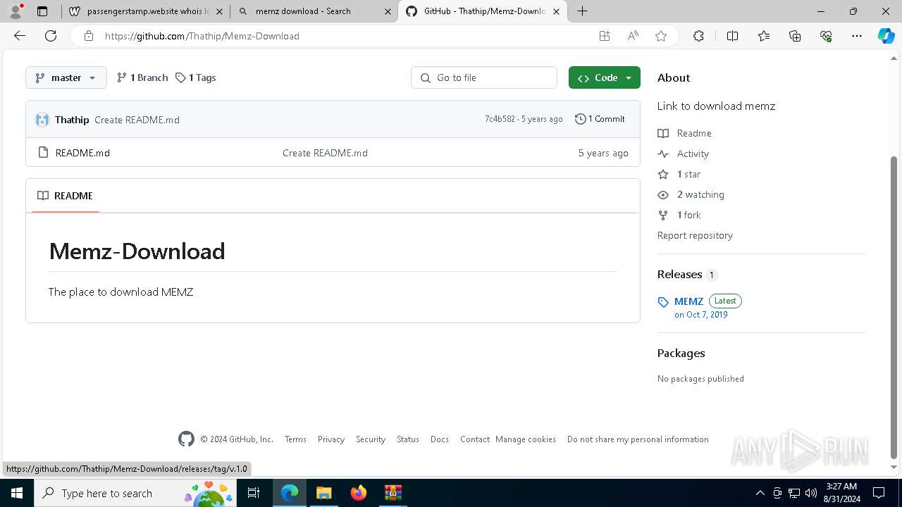Click Report repository link

click(x=695, y=235)
